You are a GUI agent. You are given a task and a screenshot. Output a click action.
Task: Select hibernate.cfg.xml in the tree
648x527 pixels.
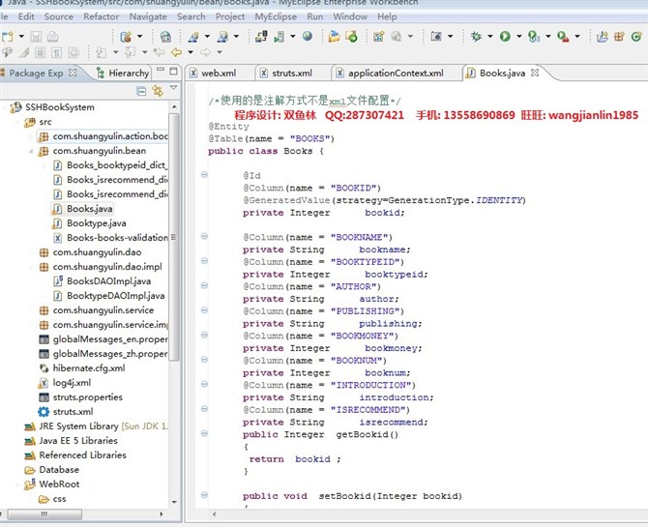89,367
